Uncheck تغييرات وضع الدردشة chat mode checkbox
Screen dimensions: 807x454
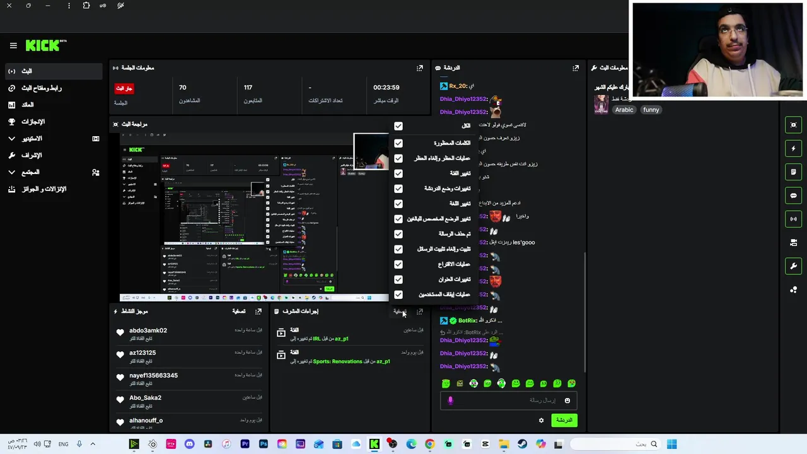[x=398, y=189]
